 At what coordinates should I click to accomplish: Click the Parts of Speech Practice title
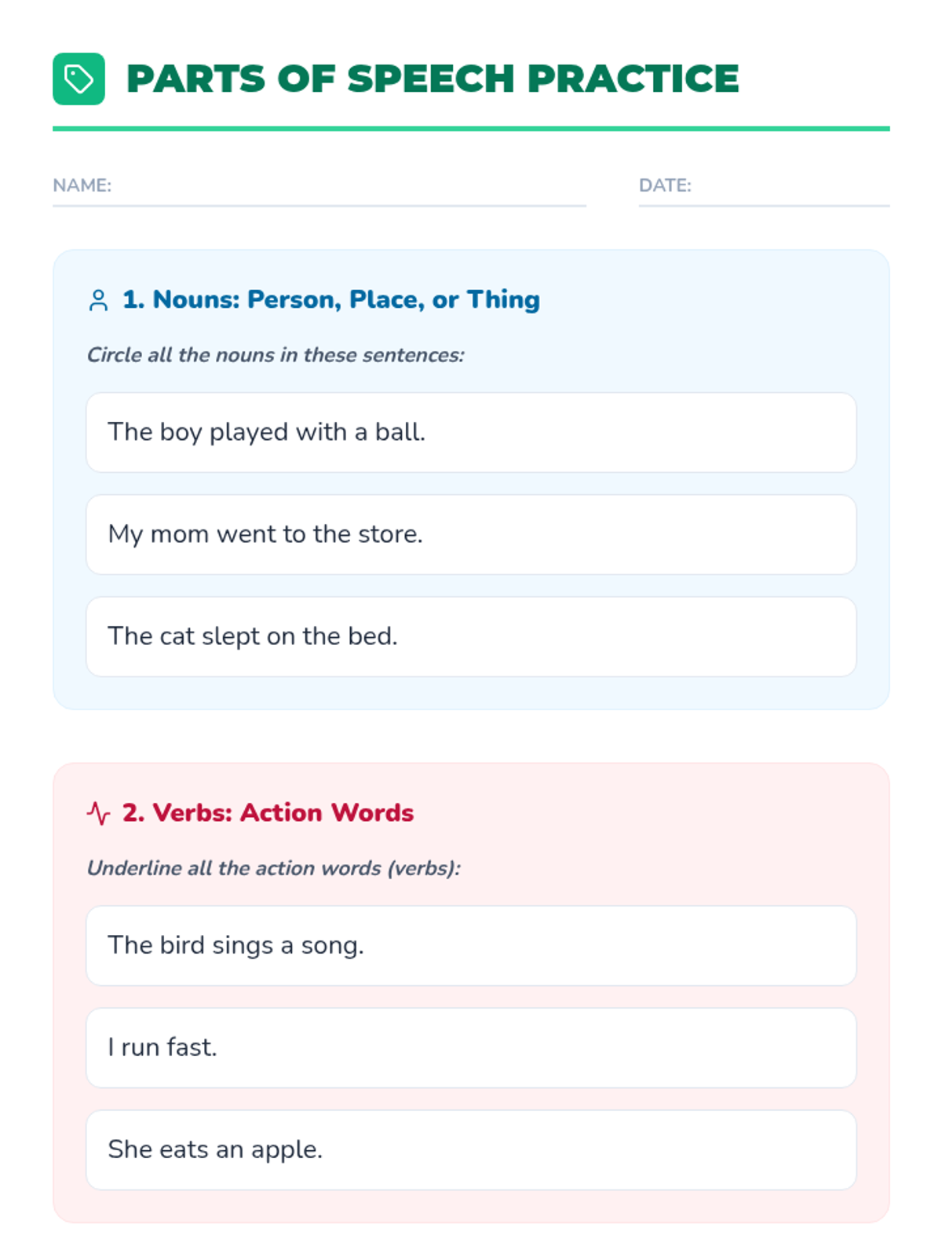(433, 79)
